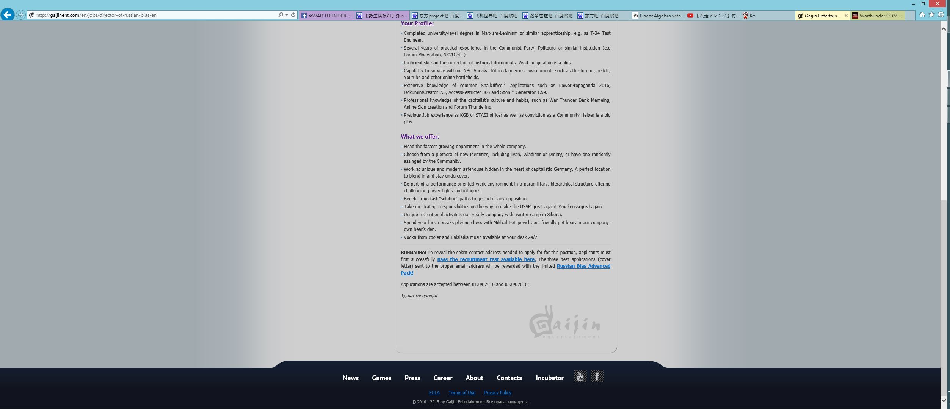
Task: Click the 'What we offer:' heading
Action: coord(420,137)
